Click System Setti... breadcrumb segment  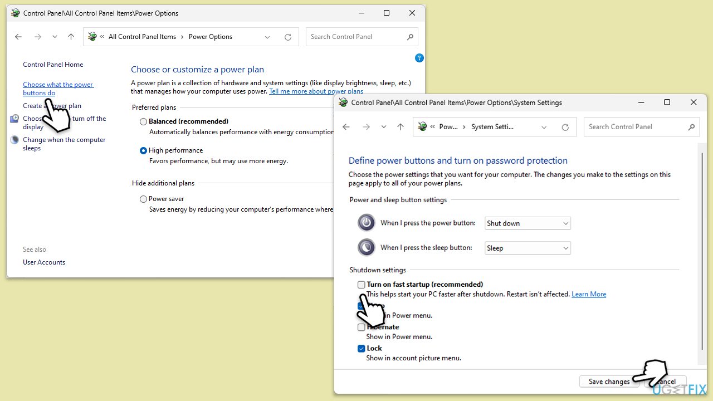click(492, 127)
